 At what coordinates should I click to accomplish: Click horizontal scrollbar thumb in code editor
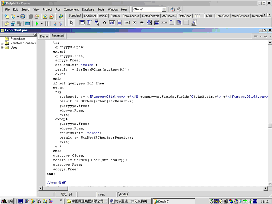tap(55, 188)
